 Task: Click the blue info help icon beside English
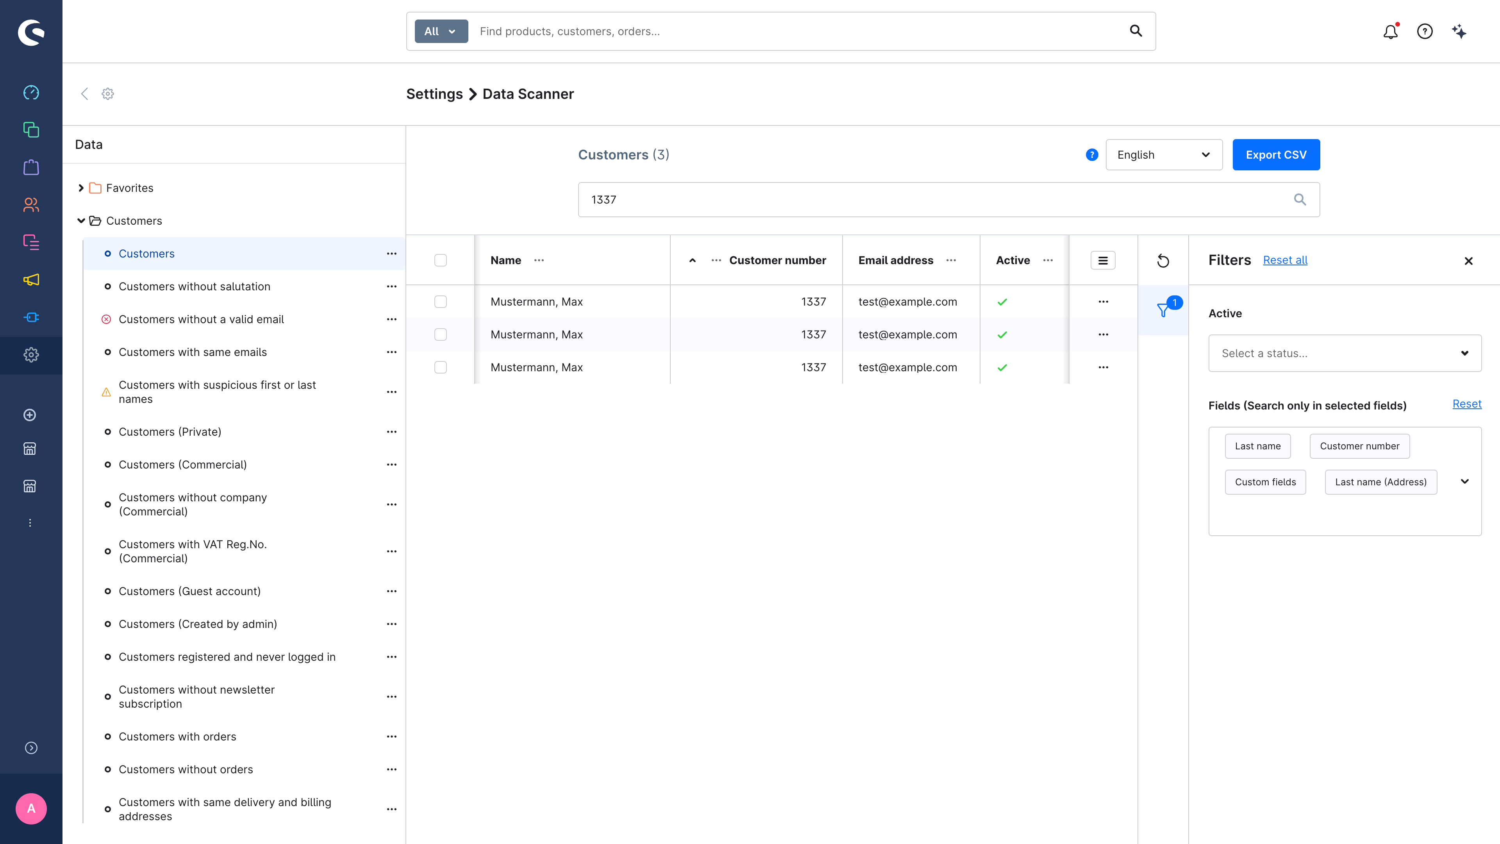pyautogui.click(x=1092, y=155)
